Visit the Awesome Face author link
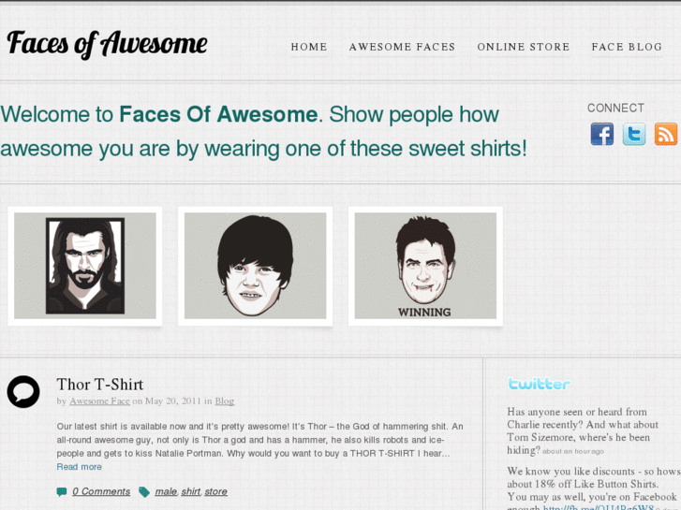 point(99,401)
